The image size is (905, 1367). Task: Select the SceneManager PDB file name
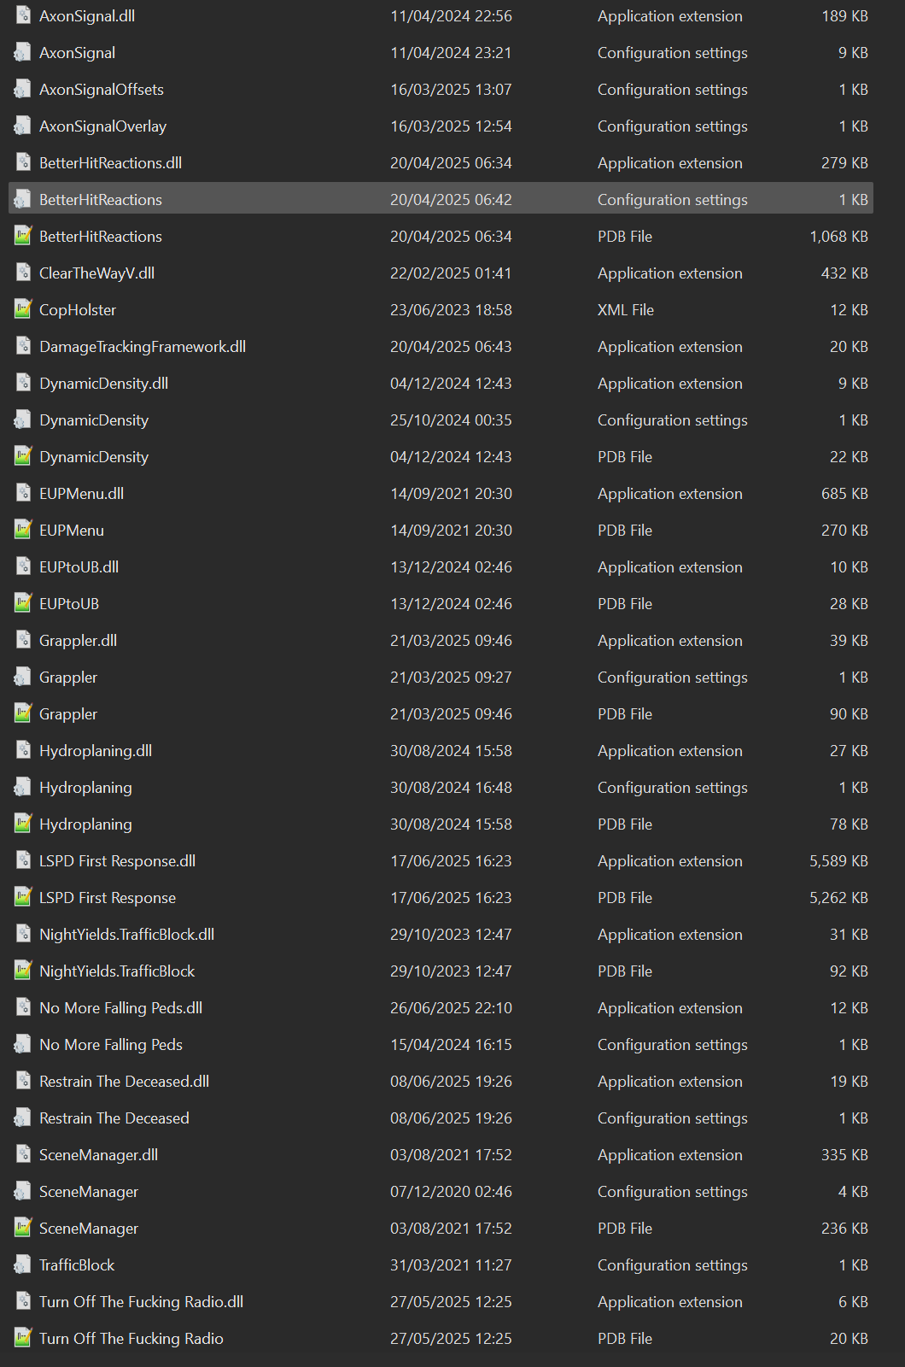[x=89, y=1229]
